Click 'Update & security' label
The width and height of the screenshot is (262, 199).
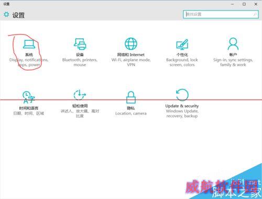pos(182,106)
